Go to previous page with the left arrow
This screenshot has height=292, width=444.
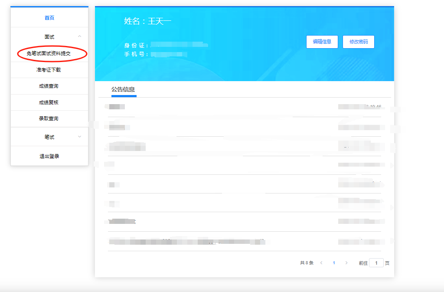[x=321, y=263]
